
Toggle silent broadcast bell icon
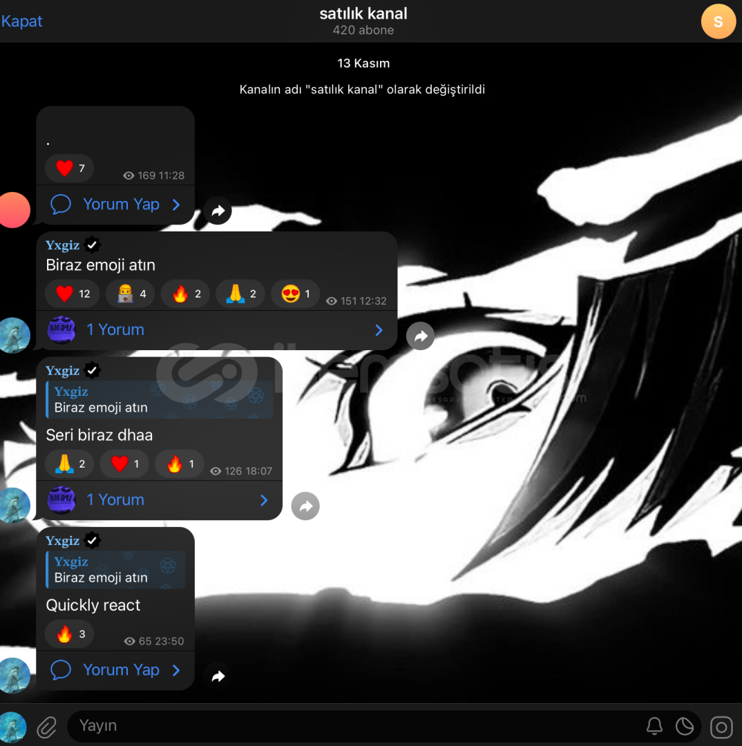(654, 727)
